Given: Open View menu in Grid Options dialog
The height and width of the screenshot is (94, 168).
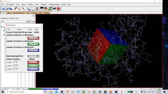Looking at the screenshot, I should pos(30,30).
